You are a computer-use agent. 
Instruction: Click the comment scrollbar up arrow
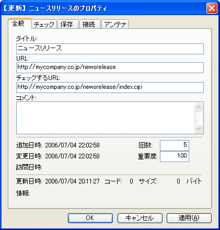[198, 107]
